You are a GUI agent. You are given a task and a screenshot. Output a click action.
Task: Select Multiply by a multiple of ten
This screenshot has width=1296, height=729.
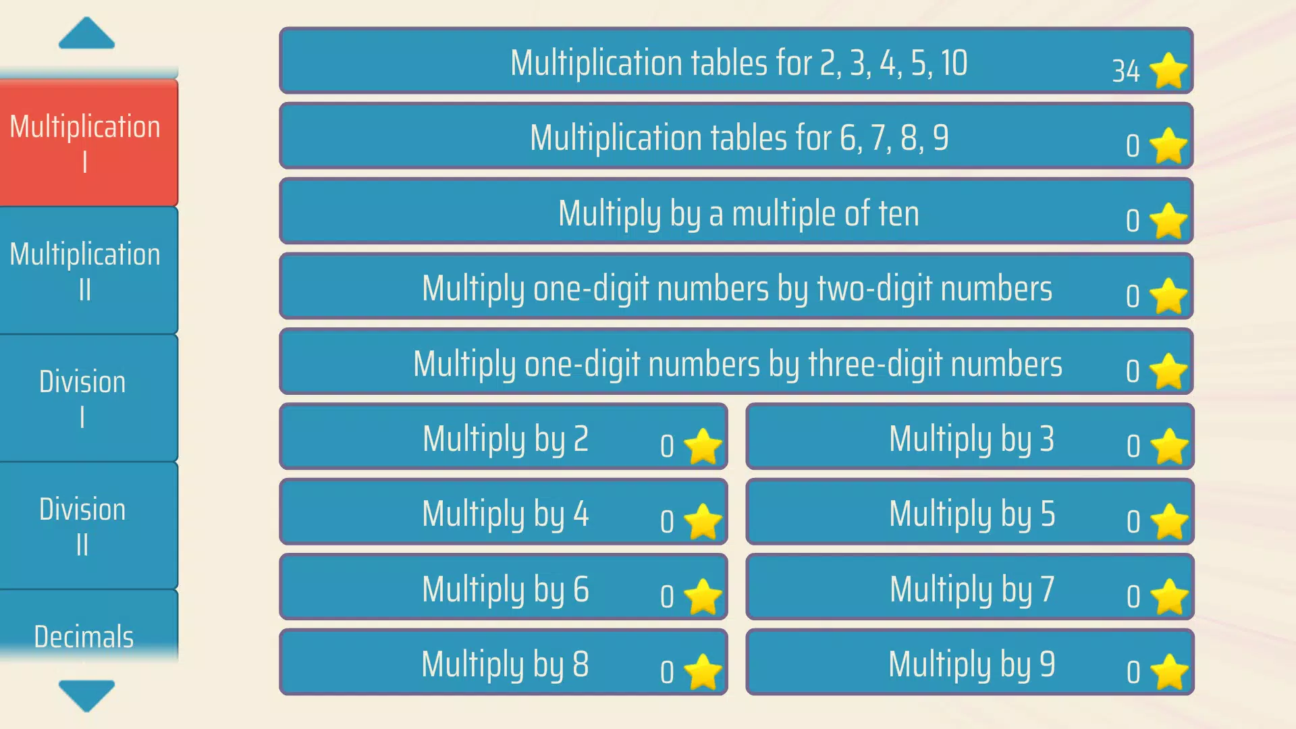pyautogui.click(x=737, y=212)
